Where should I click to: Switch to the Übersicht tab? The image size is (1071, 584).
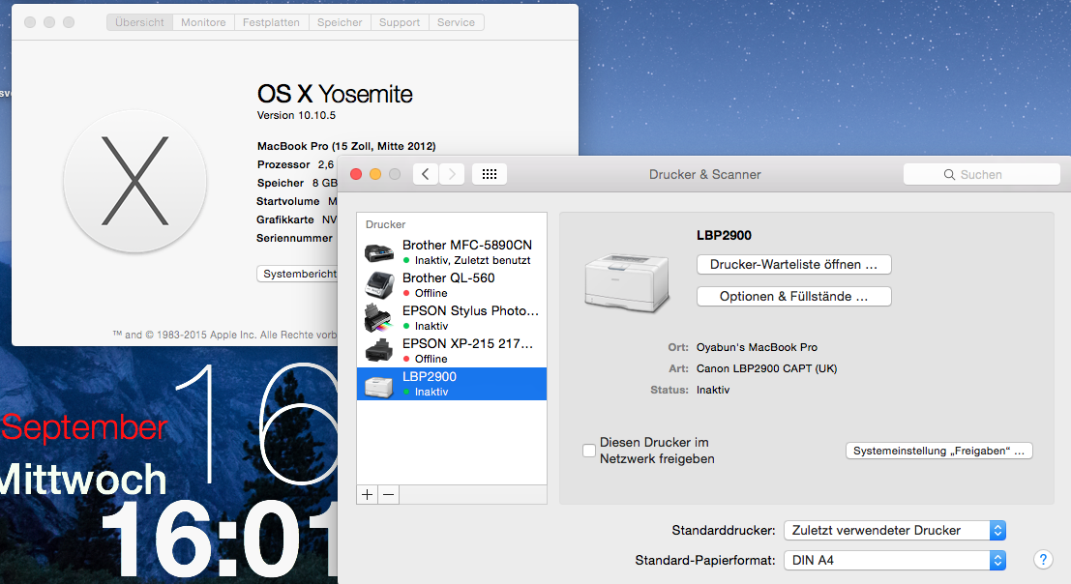pos(139,22)
